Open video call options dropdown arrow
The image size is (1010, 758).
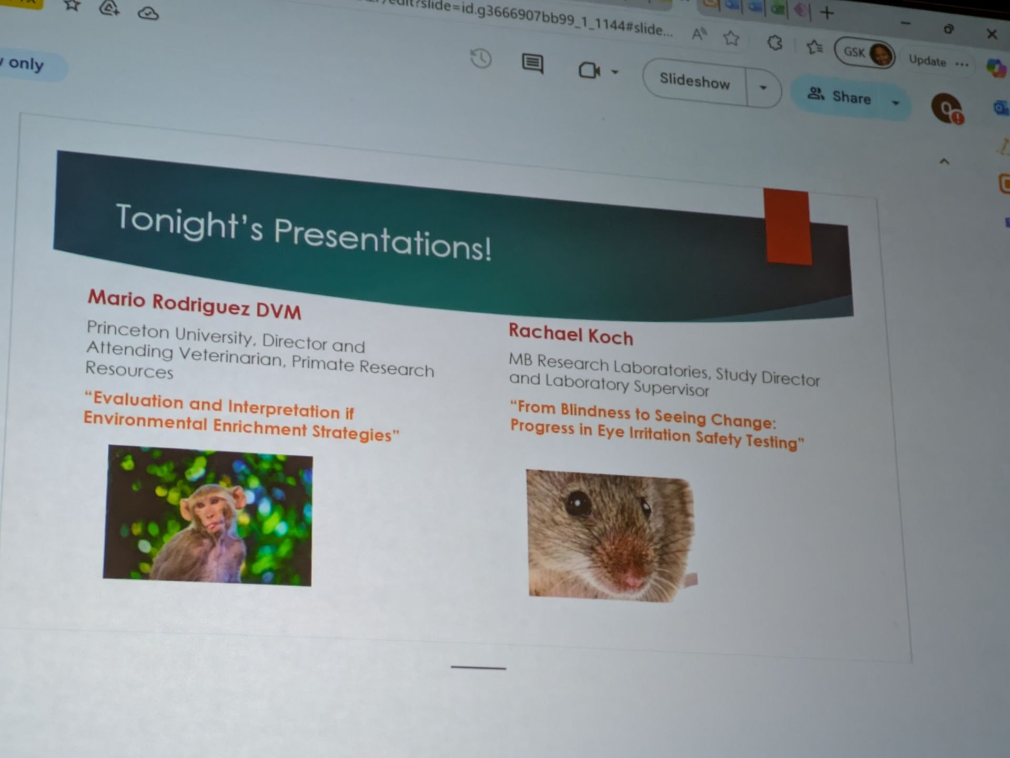coord(614,72)
